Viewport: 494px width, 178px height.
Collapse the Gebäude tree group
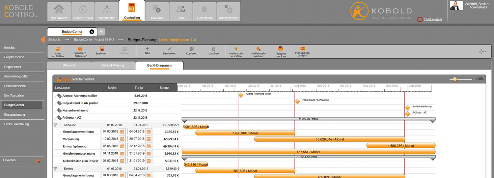pos(55,125)
